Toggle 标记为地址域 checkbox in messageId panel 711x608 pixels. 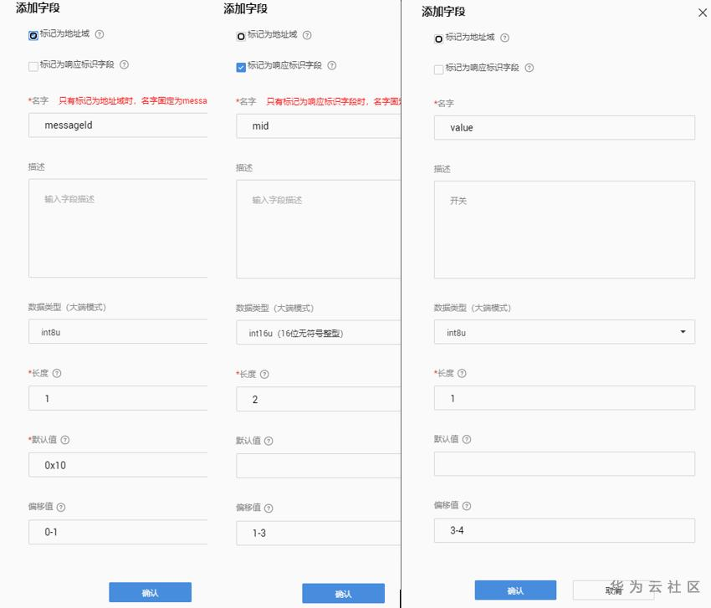(33, 35)
